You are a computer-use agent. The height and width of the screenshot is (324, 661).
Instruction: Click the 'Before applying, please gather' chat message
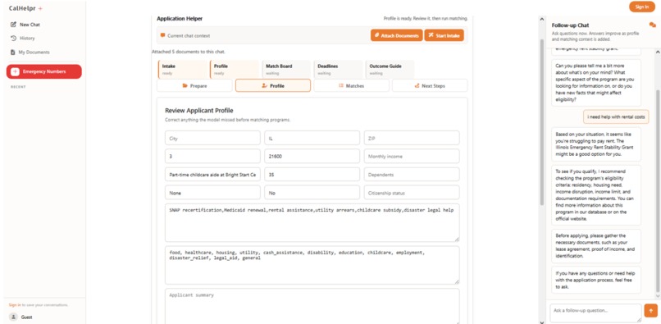point(596,245)
